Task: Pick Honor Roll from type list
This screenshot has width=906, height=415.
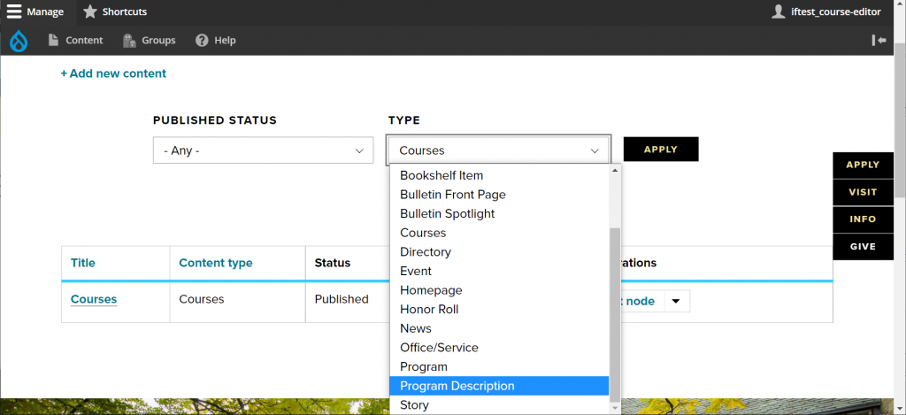Action: [x=499, y=309]
